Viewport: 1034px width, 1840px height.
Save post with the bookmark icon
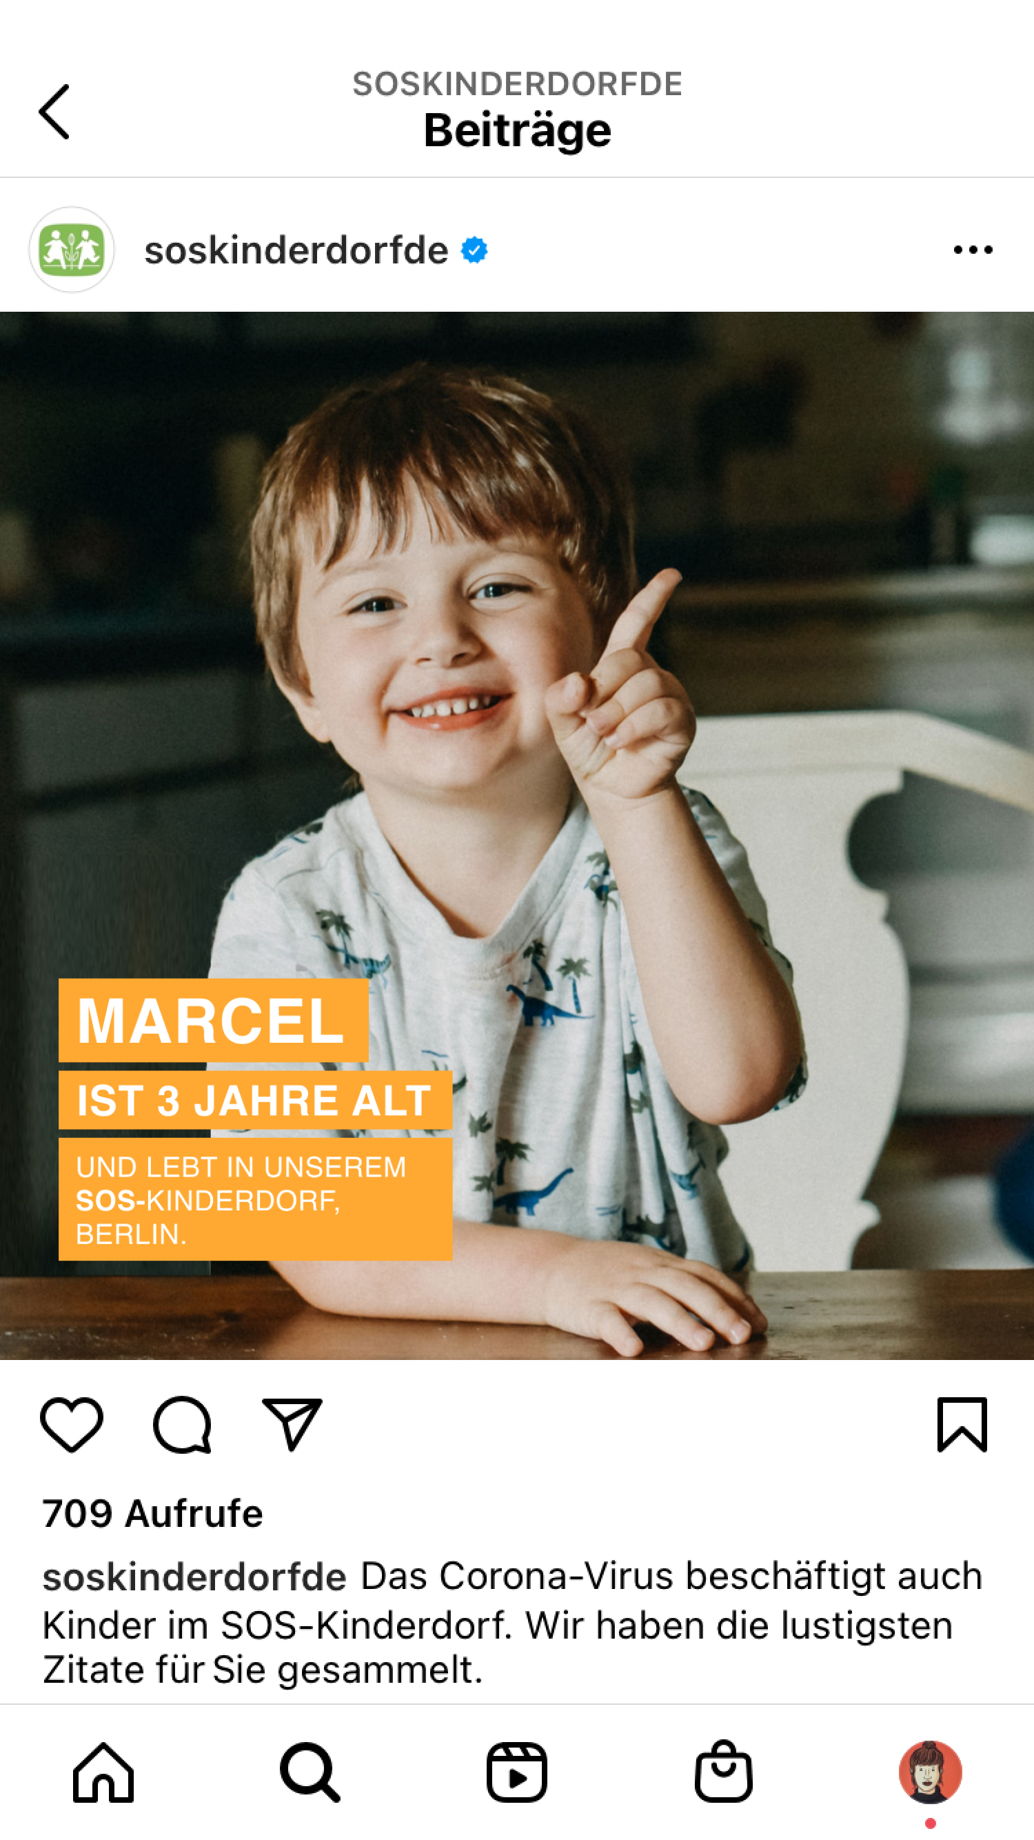point(962,1424)
